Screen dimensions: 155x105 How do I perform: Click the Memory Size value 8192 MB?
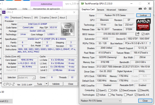tap(105, 62)
